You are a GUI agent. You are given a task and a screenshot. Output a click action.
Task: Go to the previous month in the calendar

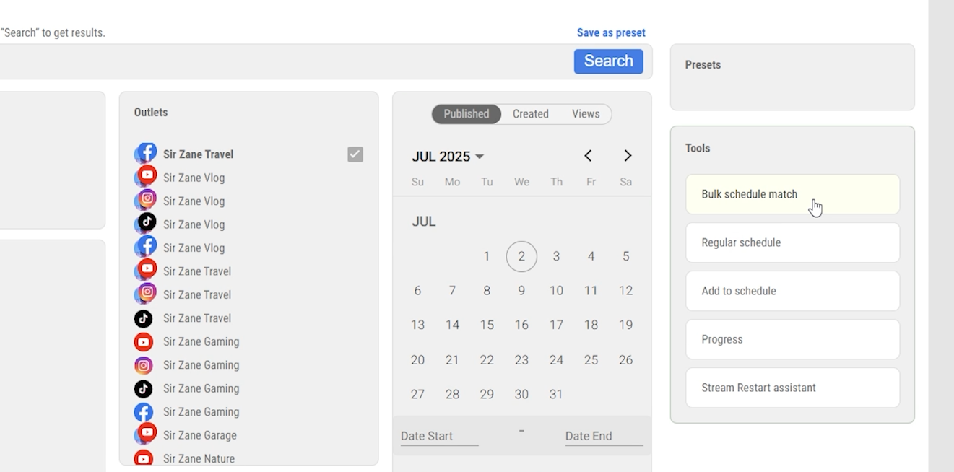click(x=588, y=156)
